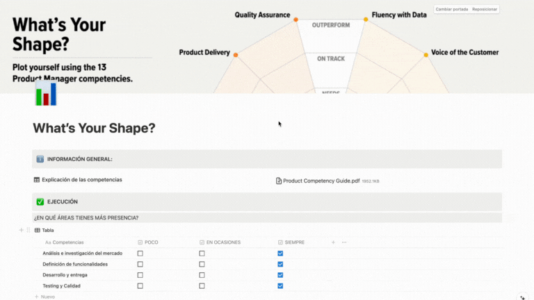The image size is (534, 300).
Task: Open the table column options ellipsis
Action: (x=344, y=242)
